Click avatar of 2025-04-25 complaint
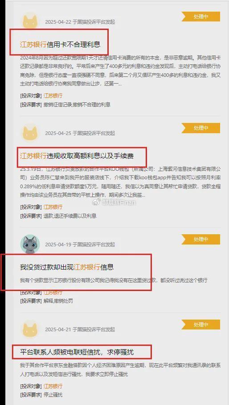 click(30, 133)
